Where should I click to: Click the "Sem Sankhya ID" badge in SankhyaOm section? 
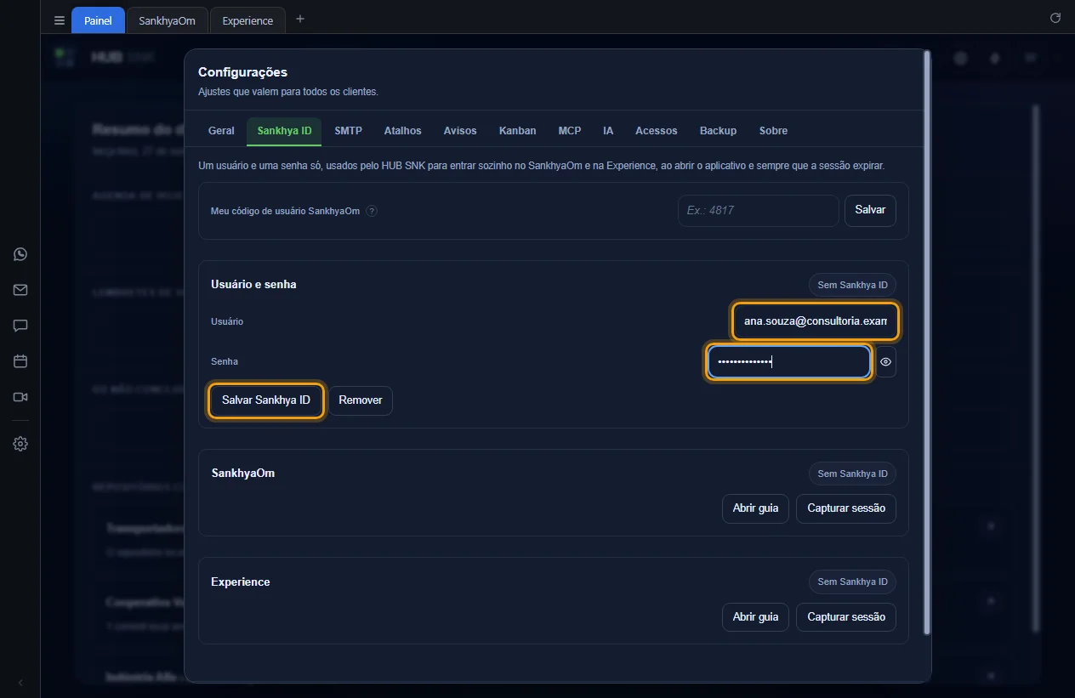tap(852, 474)
